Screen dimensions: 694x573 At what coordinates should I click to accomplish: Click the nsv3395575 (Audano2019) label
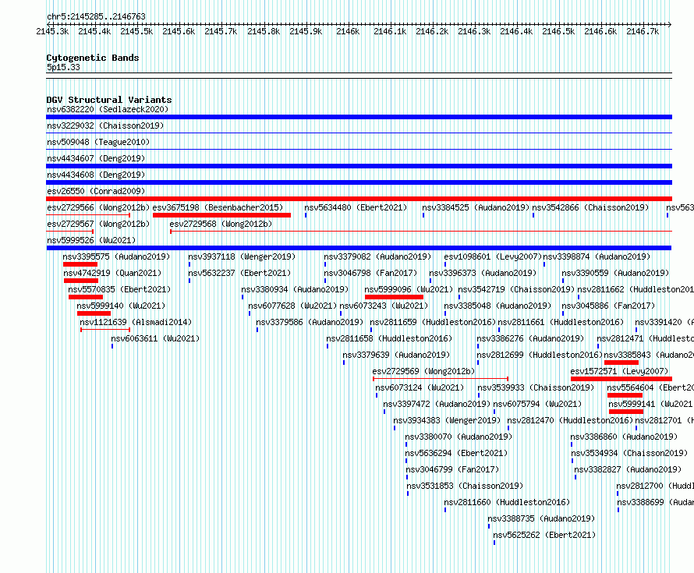[x=116, y=256]
